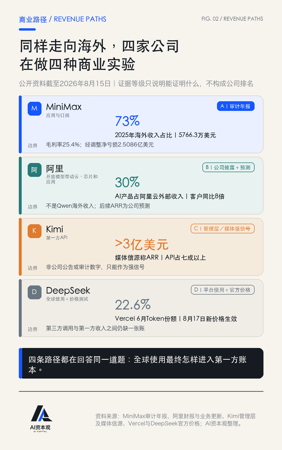This screenshot has width=282, height=450.
Task: Select the 'B | 公司披露 + 预测' badge
Action: point(228,167)
